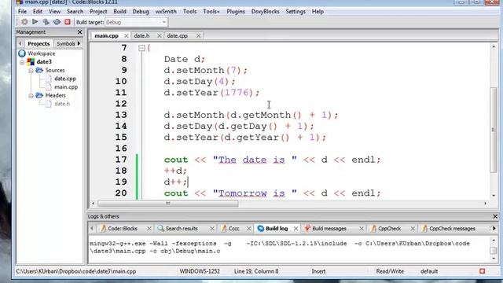503x283 pixels.
Task: Click the Management tabs left arrow
Action: click(20, 44)
